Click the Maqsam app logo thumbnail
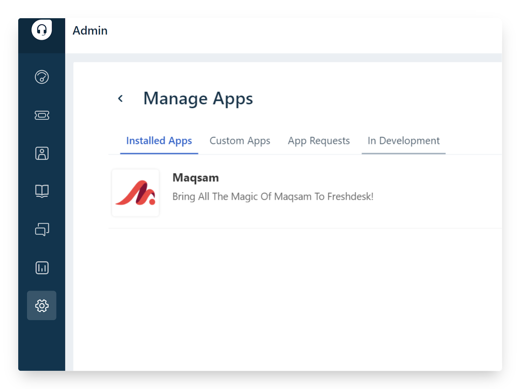Viewport: 520px width, 389px height. pyautogui.click(x=135, y=192)
